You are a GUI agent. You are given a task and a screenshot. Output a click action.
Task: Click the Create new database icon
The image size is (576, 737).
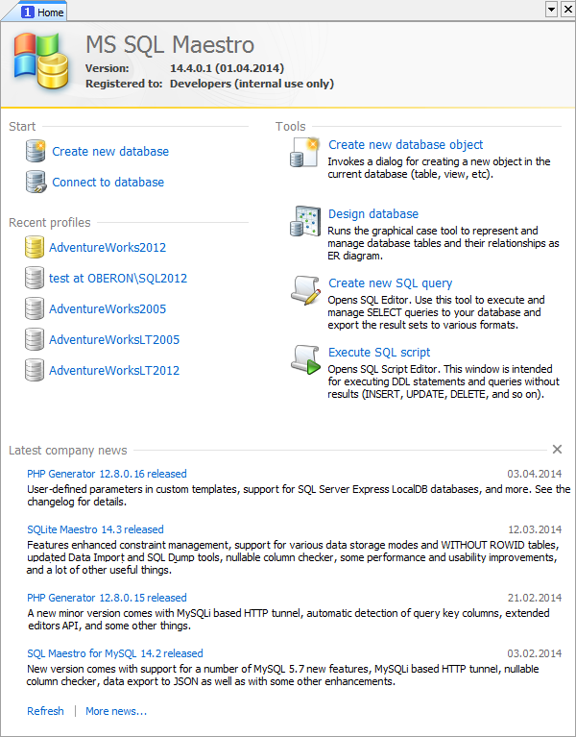[36, 151]
